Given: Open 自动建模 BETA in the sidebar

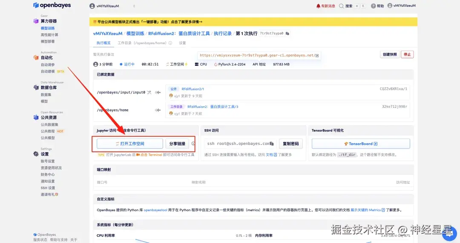Looking at the screenshot, I should click(x=52, y=71).
